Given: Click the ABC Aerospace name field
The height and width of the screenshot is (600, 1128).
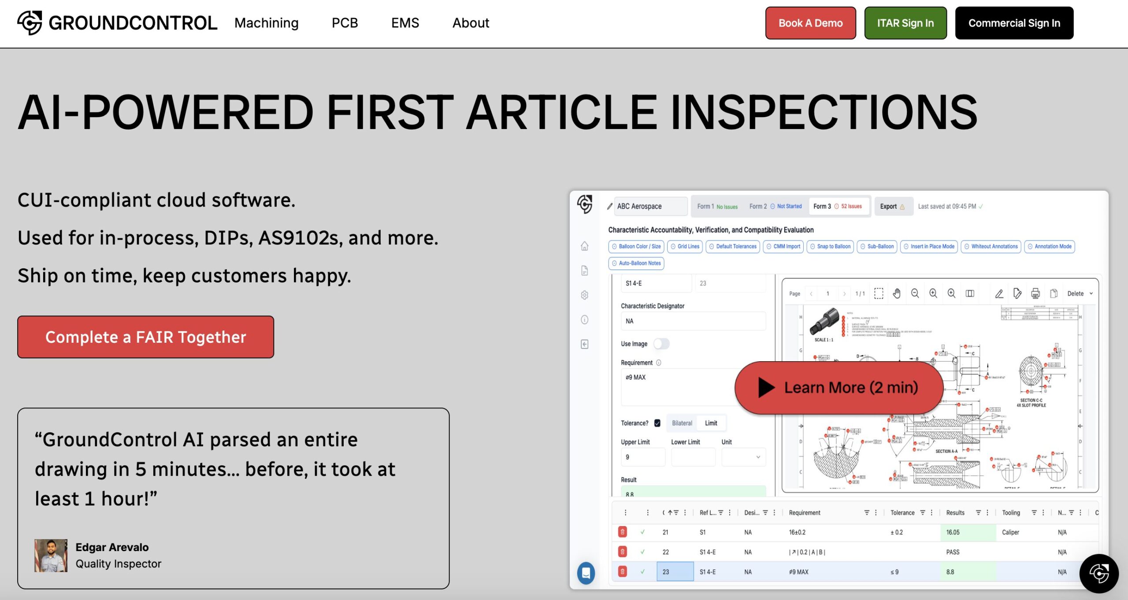Looking at the screenshot, I should coord(650,206).
